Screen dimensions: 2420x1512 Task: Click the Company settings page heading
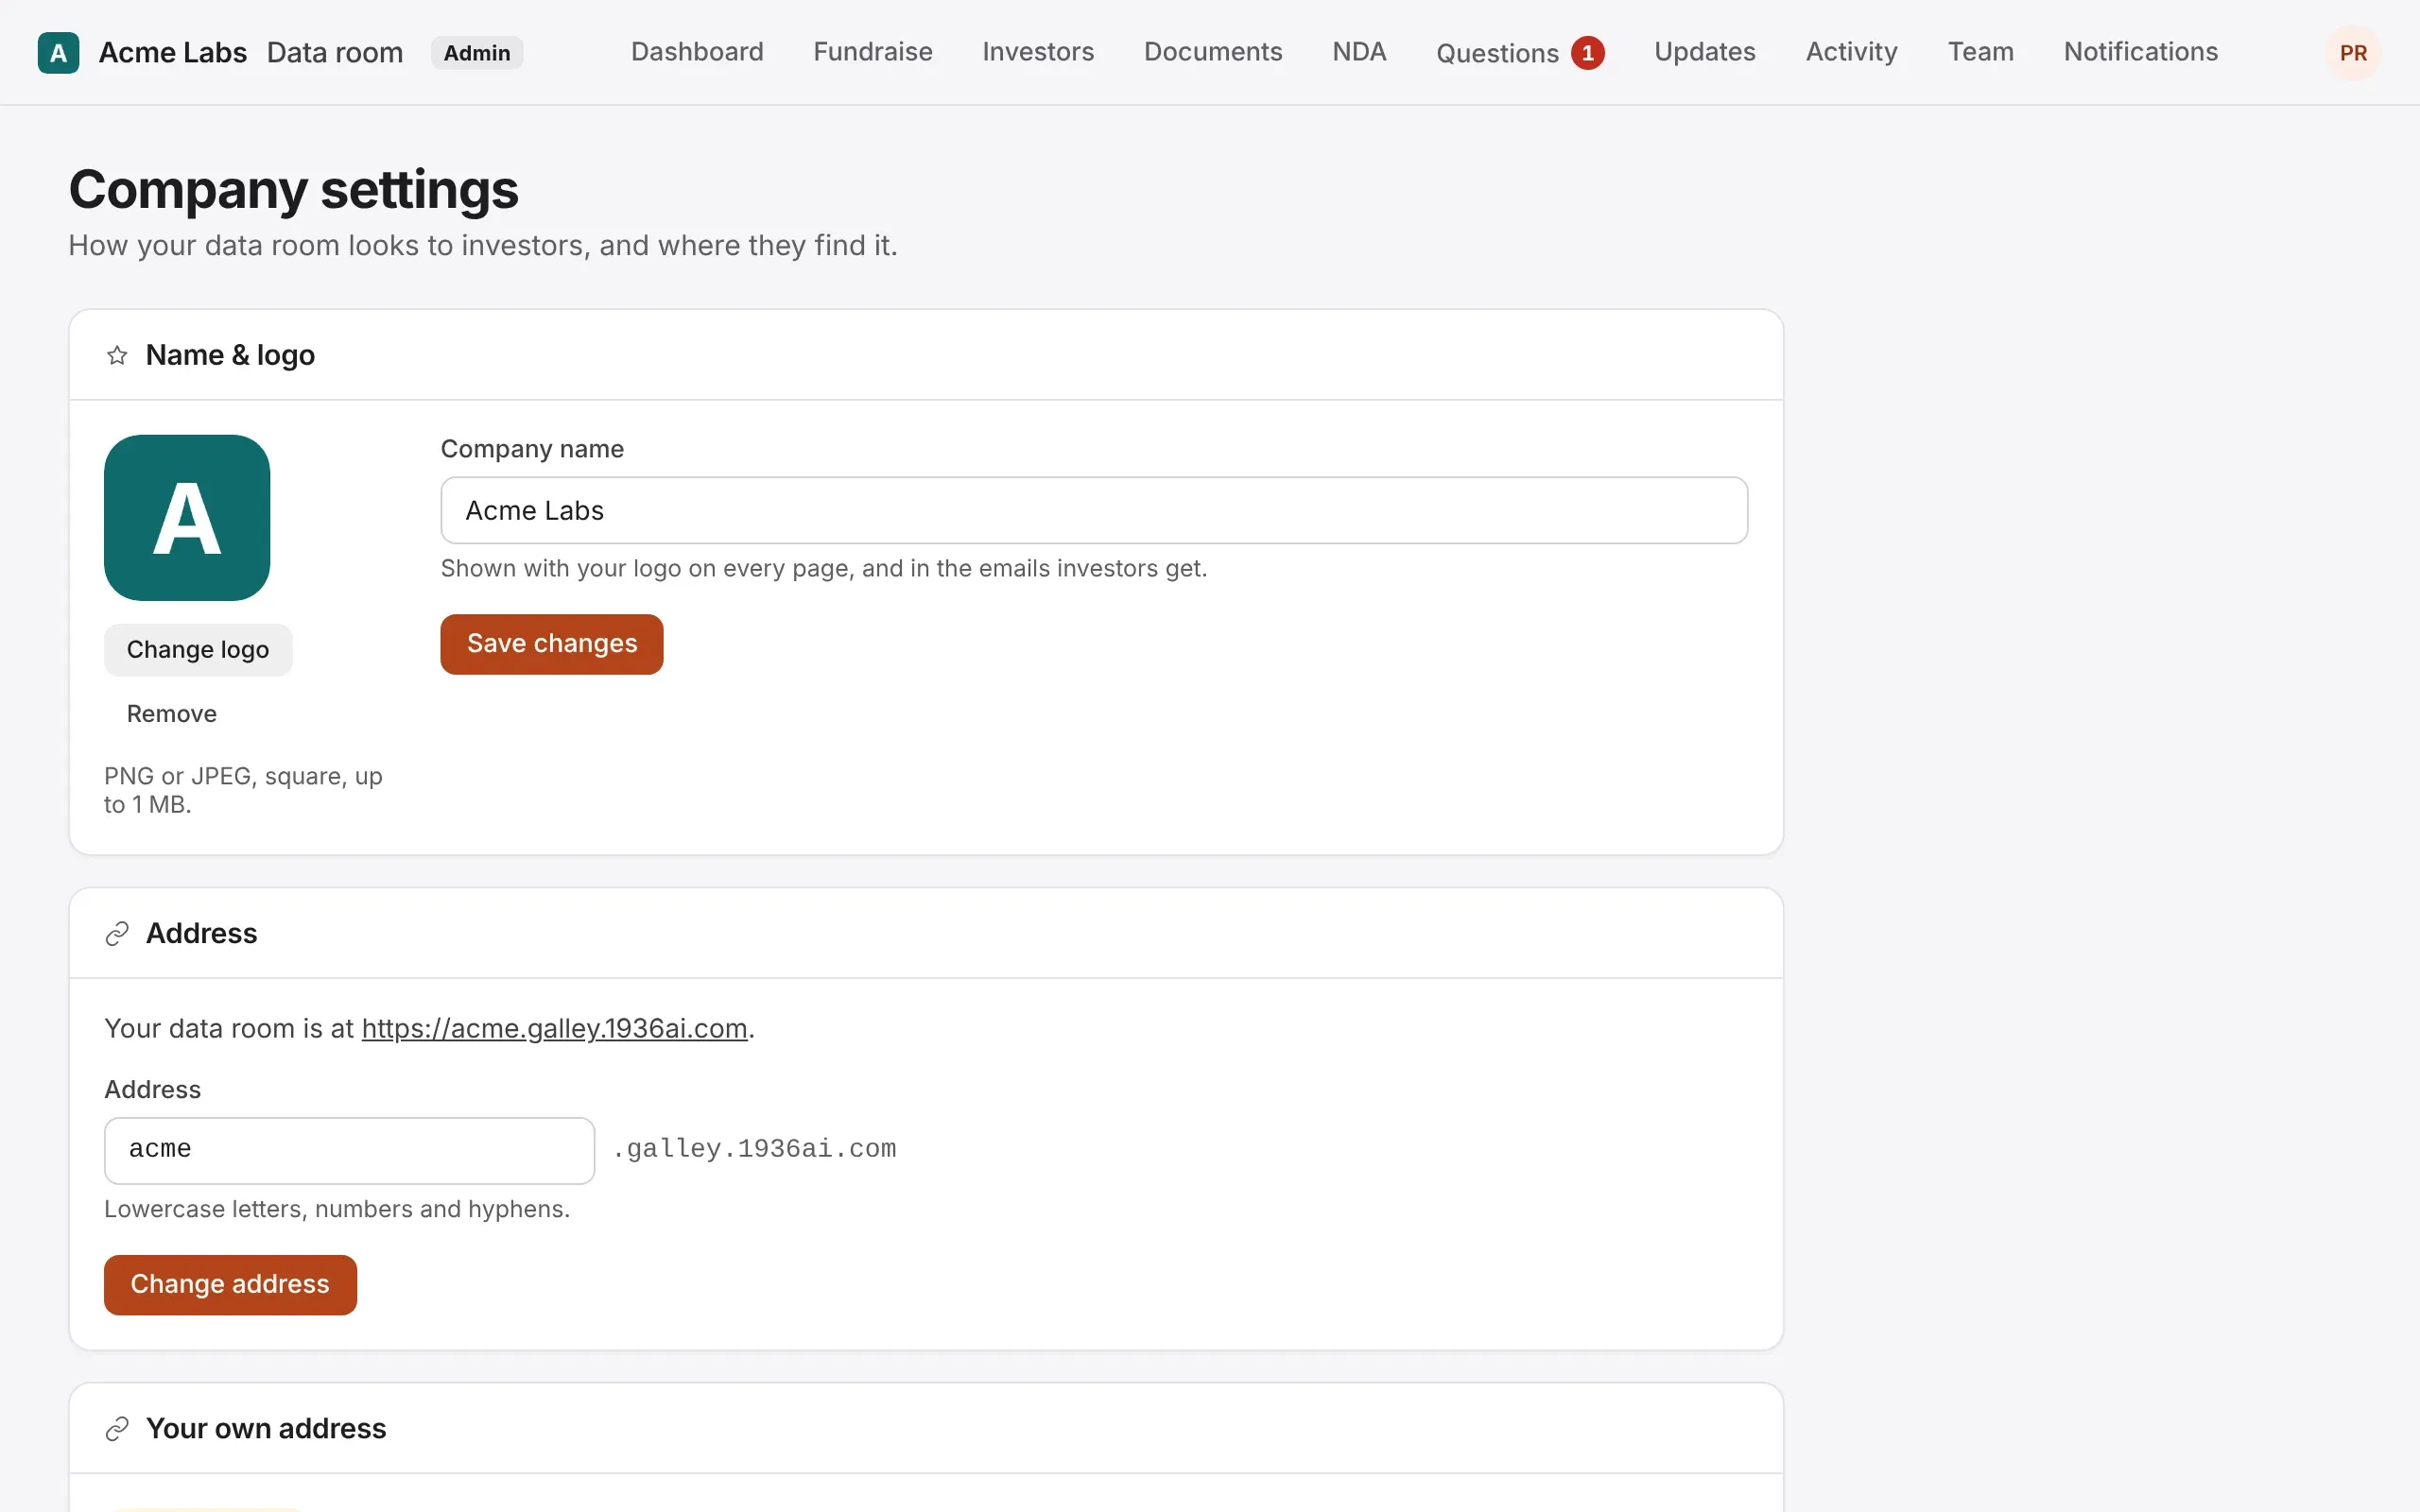click(293, 189)
